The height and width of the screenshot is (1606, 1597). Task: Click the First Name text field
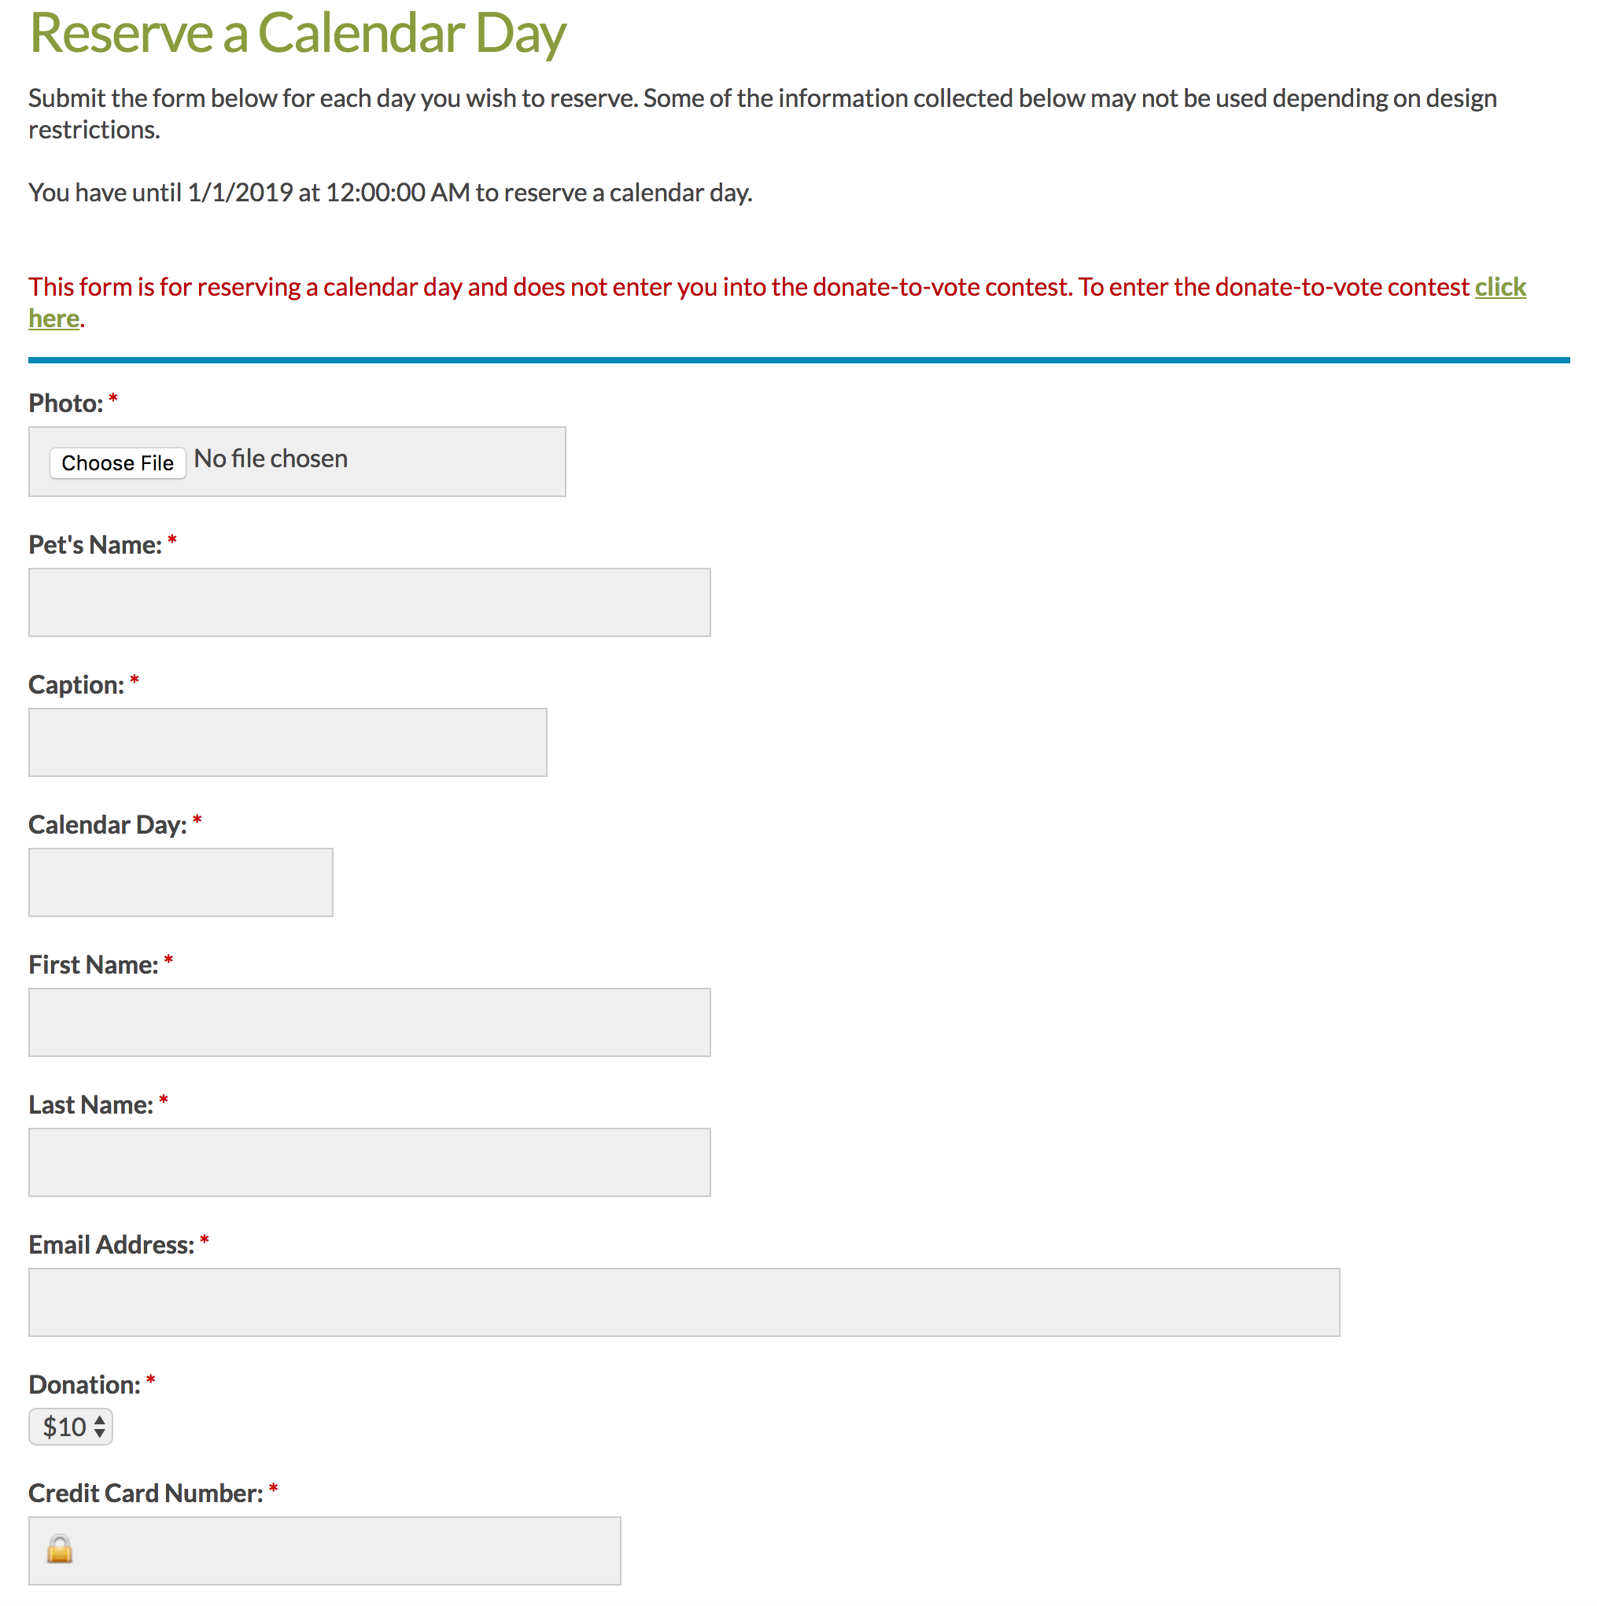(x=369, y=1022)
